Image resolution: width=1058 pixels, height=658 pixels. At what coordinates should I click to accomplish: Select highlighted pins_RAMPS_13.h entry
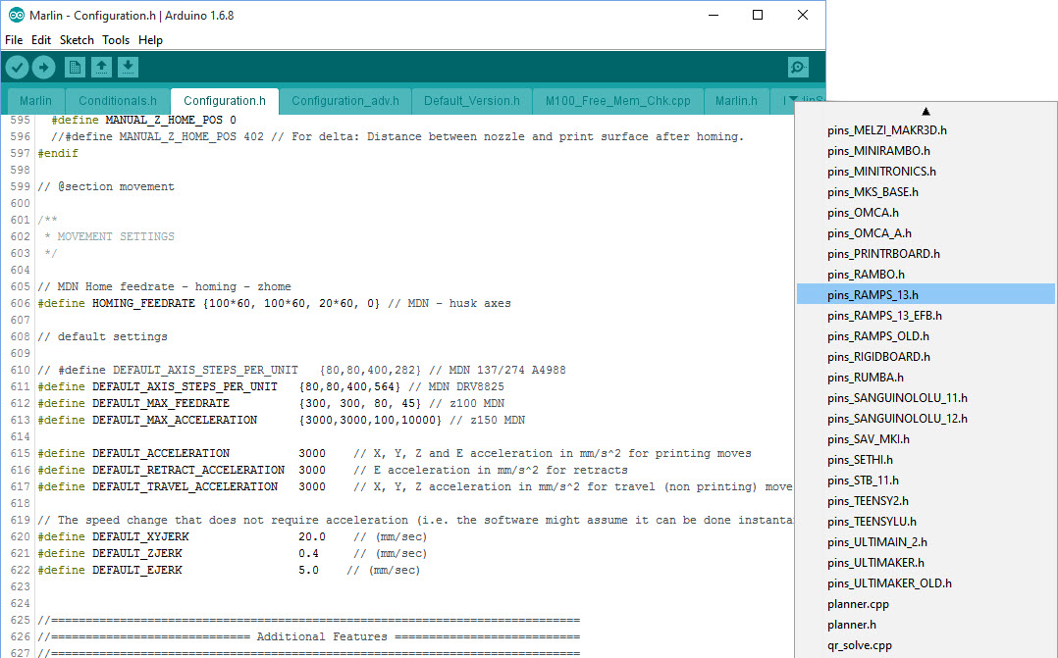926,294
